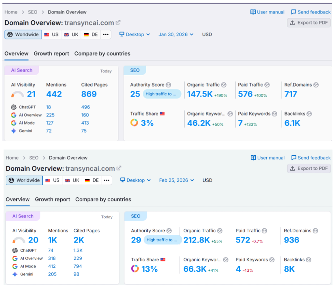Screen dimensions: 335x288
Task: Open the Jan 30, 2026 date dropdown
Action: pyautogui.click(x=176, y=34)
